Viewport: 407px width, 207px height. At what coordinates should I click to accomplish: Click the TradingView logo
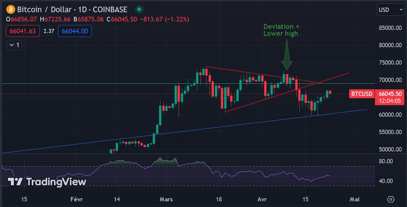tap(47, 182)
